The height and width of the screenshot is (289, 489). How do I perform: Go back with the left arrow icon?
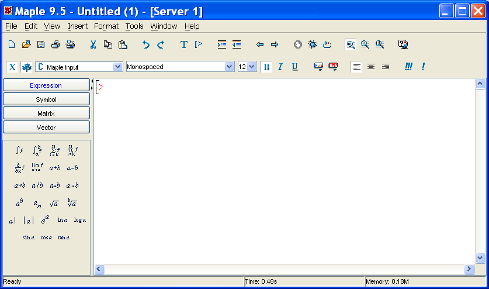click(260, 44)
